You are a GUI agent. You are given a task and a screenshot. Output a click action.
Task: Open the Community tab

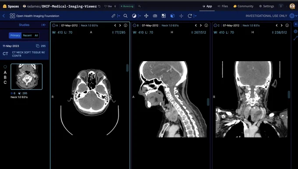(x=243, y=6)
